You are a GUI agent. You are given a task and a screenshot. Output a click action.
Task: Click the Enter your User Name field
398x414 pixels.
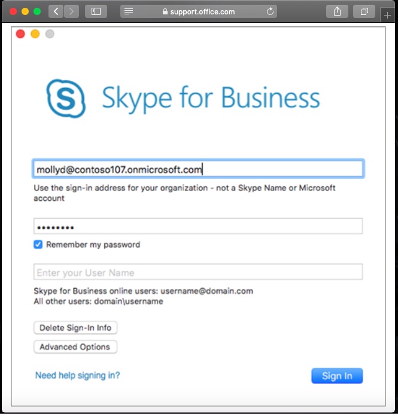pyautogui.click(x=198, y=273)
